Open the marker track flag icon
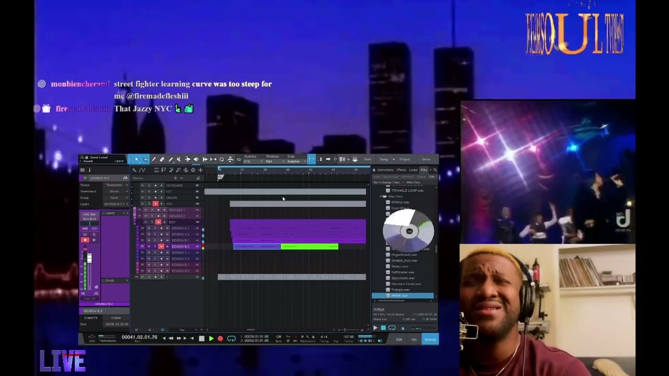Screen dimensions: 669x376 pos(164,170)
